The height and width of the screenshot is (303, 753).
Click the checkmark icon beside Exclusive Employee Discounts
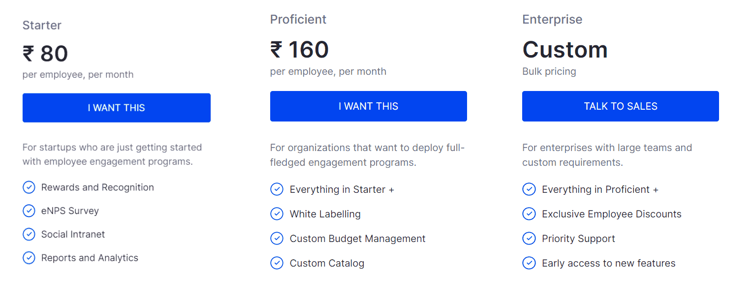(529, 213)
